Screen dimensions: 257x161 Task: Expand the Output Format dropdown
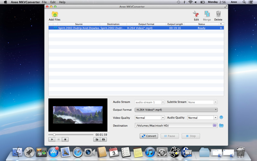pyautogui.click(x=176, y=110)
